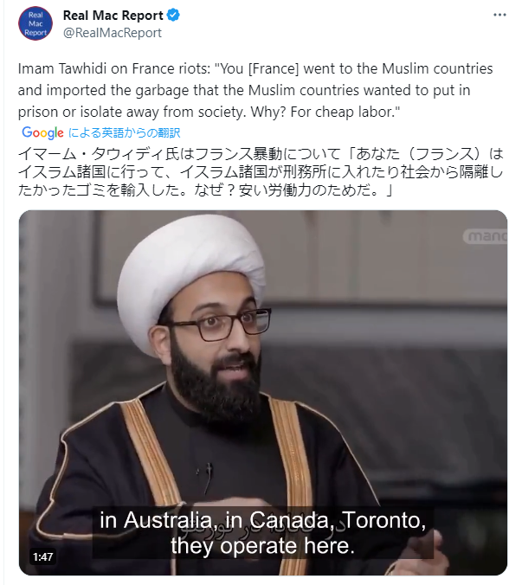Click the Japanese line ending 安い労働力のためだ
Viewport: 522px width, 585px height.
coord(205,190)
